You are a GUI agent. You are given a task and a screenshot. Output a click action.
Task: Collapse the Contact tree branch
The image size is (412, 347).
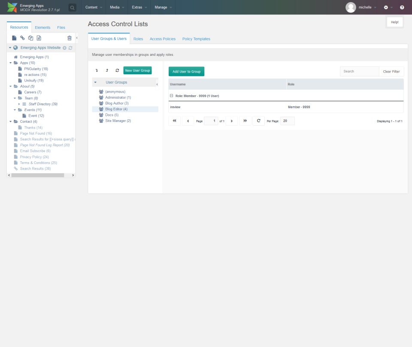pos(10,121)
